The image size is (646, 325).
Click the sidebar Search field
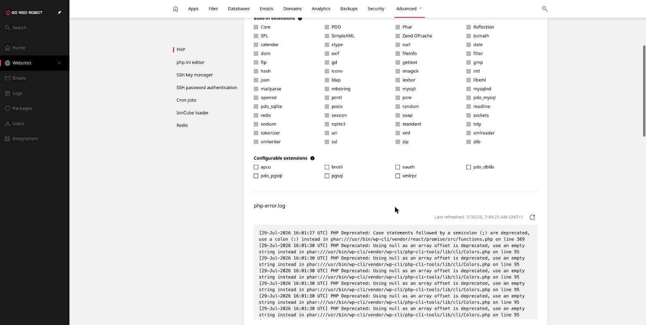(x=35, y=28)
